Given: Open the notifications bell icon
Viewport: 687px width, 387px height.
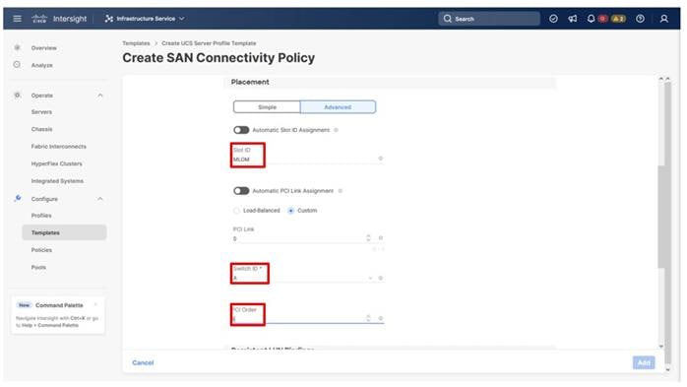Looking at the screenshot, I should pos(591,19).
